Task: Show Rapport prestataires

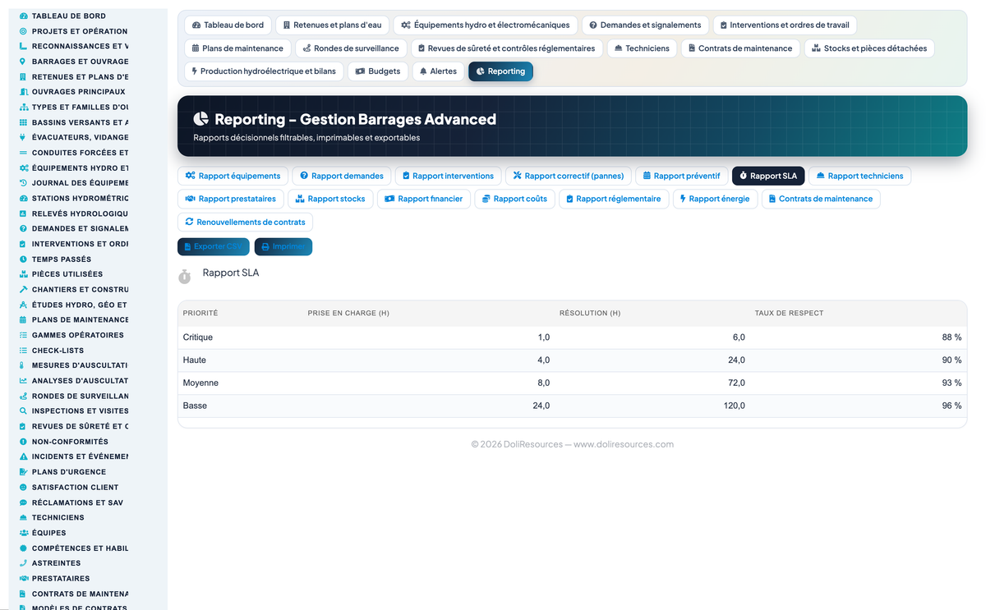Action: click(x=231, y=199)
